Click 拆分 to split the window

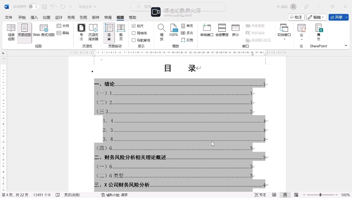[235, 33]
